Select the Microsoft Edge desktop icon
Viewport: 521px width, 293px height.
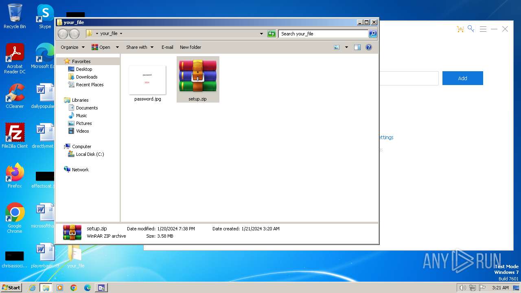(43, 56)
